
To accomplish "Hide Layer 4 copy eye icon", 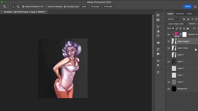I will pos(169,48).
